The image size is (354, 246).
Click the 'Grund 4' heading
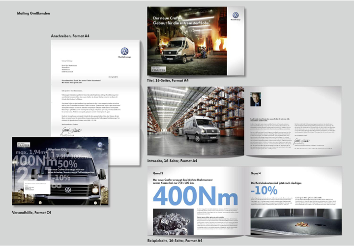click(256, 173)
